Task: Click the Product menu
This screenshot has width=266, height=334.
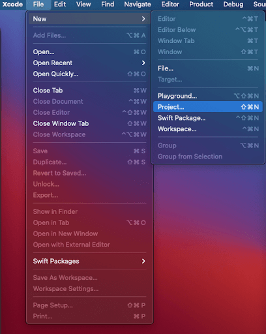Action: pos(201,5)
